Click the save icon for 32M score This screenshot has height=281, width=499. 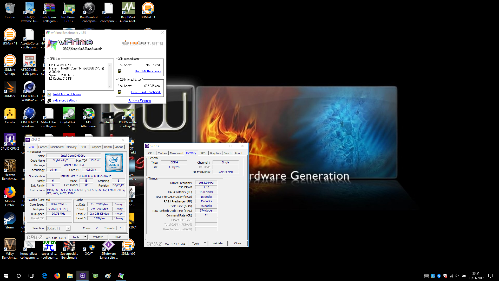[120, 71]
